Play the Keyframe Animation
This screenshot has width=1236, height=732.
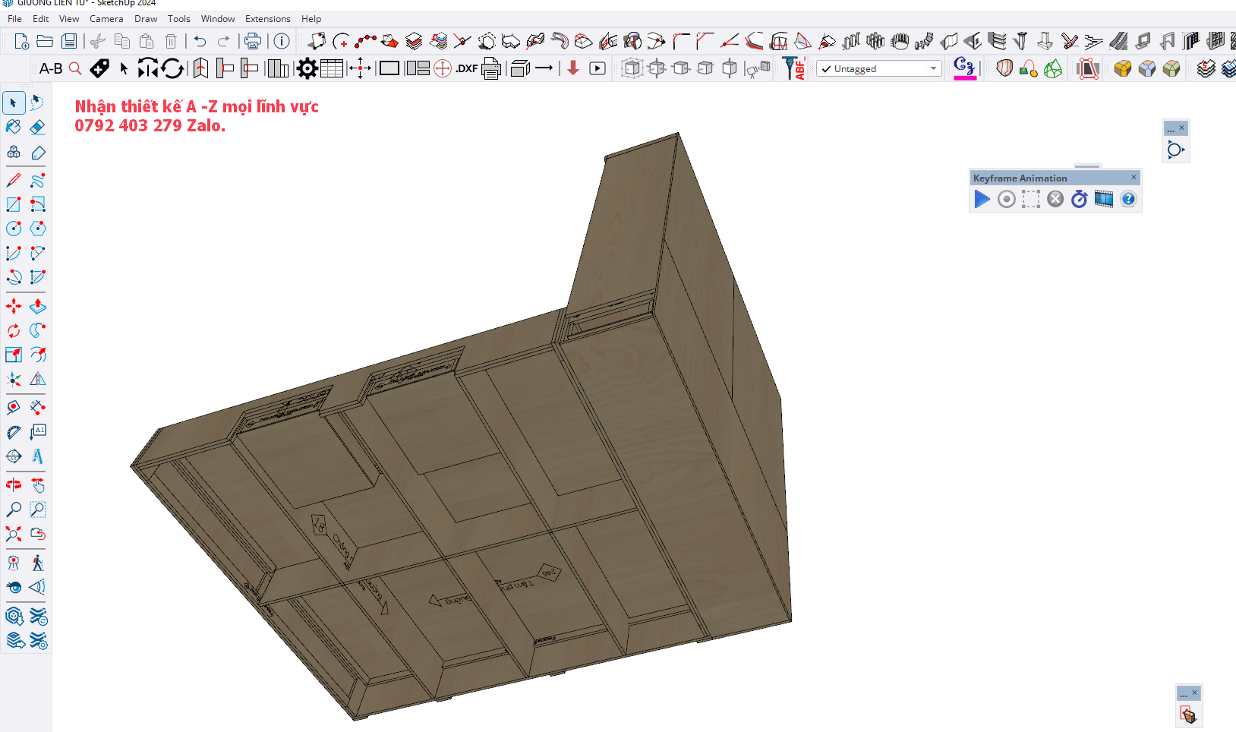(982, 199)
